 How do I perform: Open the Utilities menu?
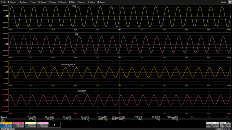pyautogui.click(x=92, y=2)
